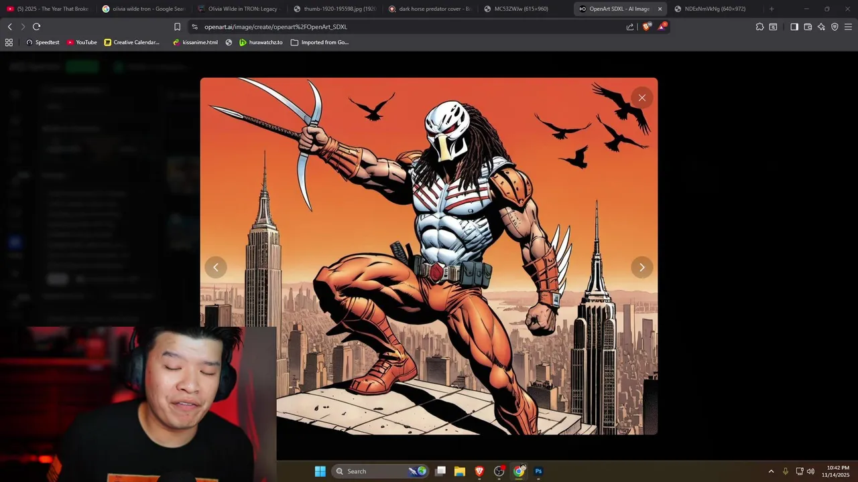Toggle the browser sidebar panel
Image resolution: width=858 pixels, height=482 pixels.
click(794, 27)
